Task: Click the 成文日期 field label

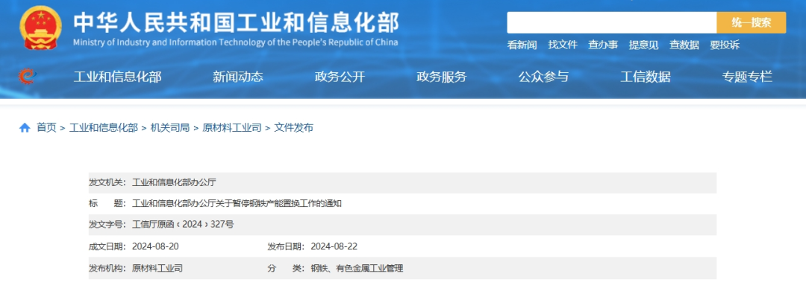Action: click(x=107, y=246)
